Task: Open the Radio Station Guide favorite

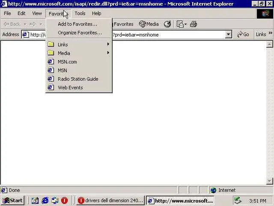Action: 79,79
